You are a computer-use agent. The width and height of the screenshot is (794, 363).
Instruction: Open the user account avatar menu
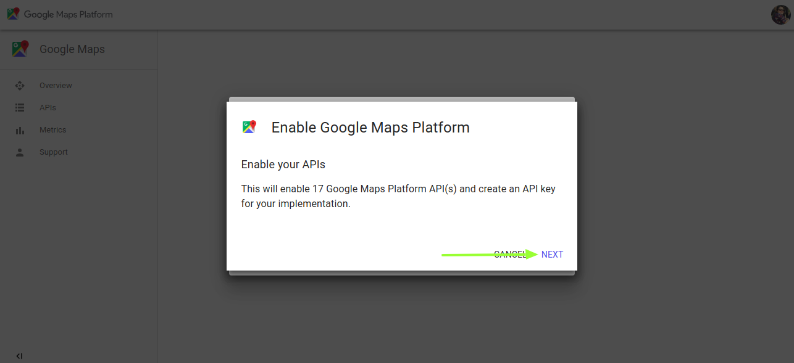coord(780,15)
